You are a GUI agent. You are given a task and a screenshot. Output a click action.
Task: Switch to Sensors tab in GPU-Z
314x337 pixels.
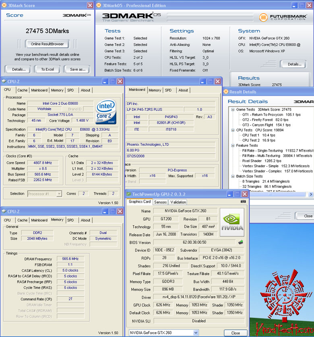160,202
